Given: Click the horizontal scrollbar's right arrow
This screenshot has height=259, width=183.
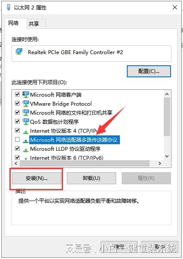Looking at the screenshot, I should coord(159,163).
